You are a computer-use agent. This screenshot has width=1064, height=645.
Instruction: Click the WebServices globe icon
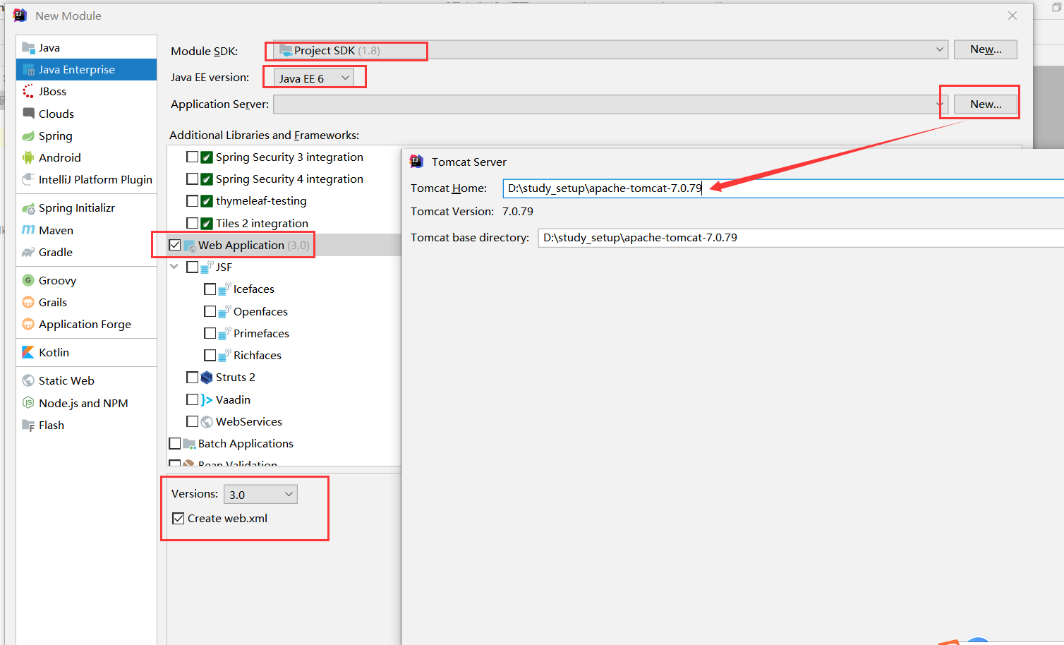[207, 421]
